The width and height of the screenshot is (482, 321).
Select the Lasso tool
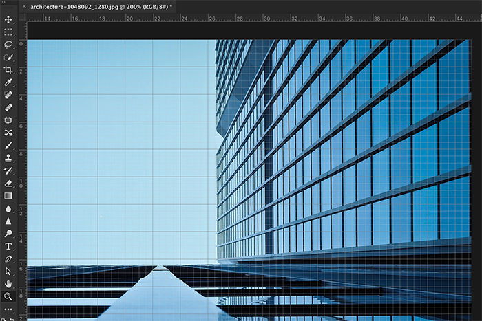pyautogui.click(x=8, y=45)
